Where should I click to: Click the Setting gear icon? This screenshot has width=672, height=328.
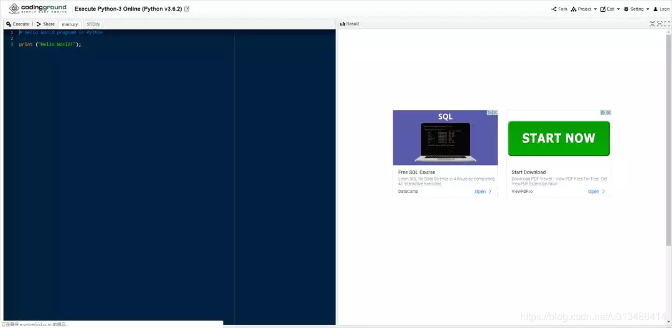coord(626,9)
